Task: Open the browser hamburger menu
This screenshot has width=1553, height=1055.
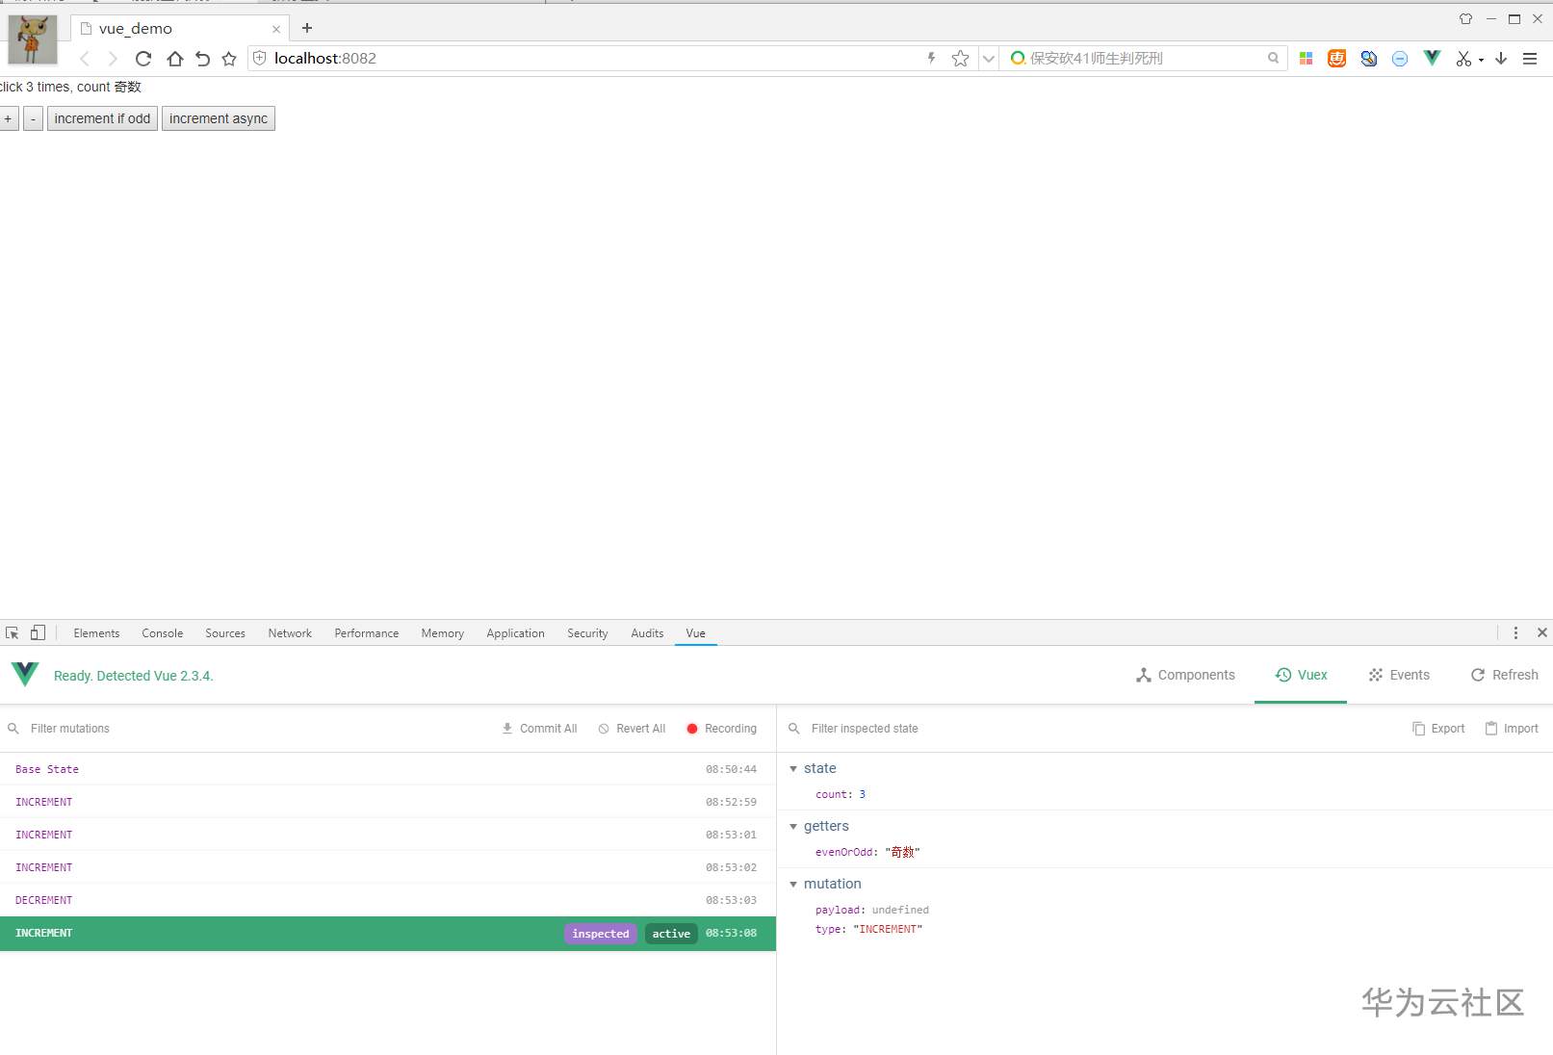Action: pyautogui.click(x=1530, y=59)
